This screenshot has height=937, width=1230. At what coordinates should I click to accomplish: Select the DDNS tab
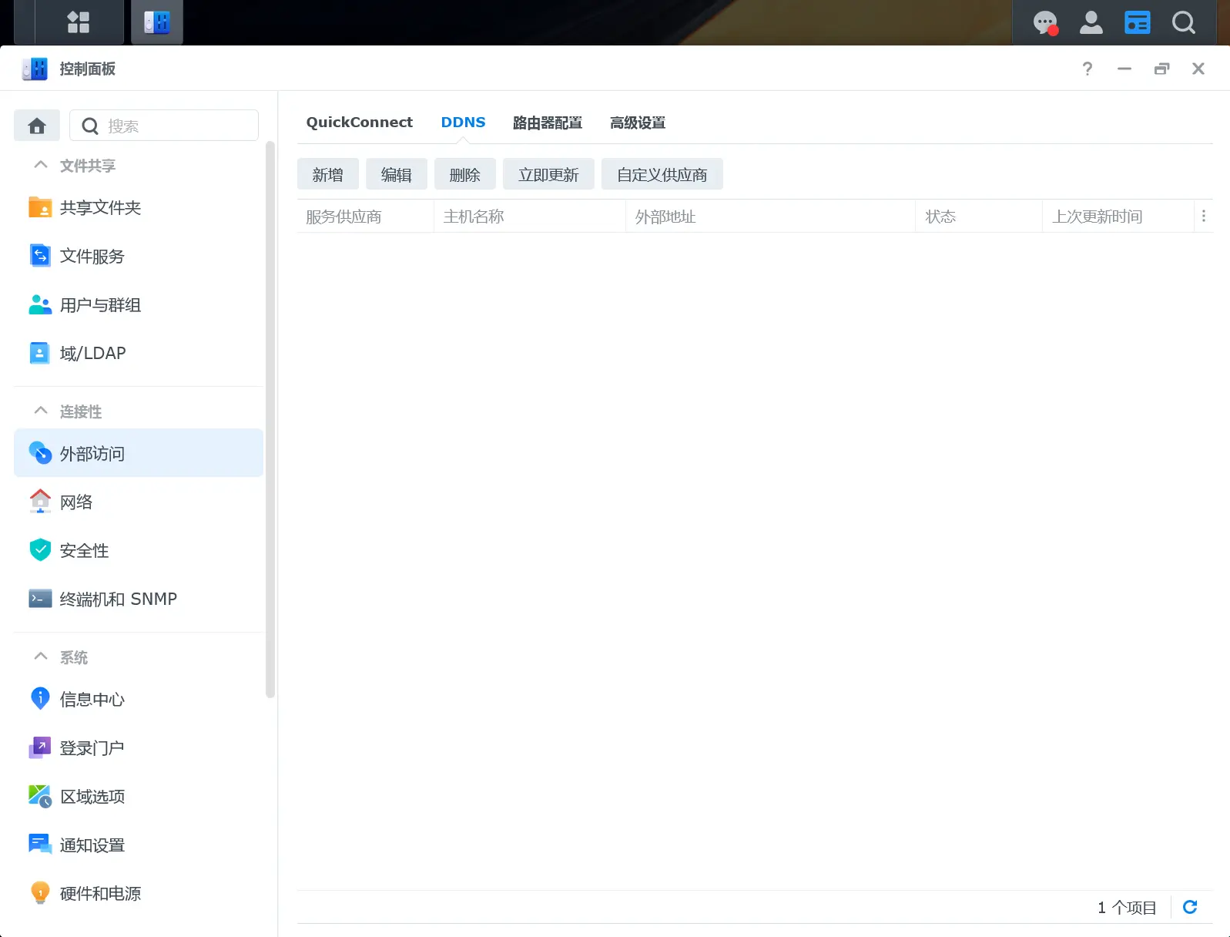pos(463,123)
